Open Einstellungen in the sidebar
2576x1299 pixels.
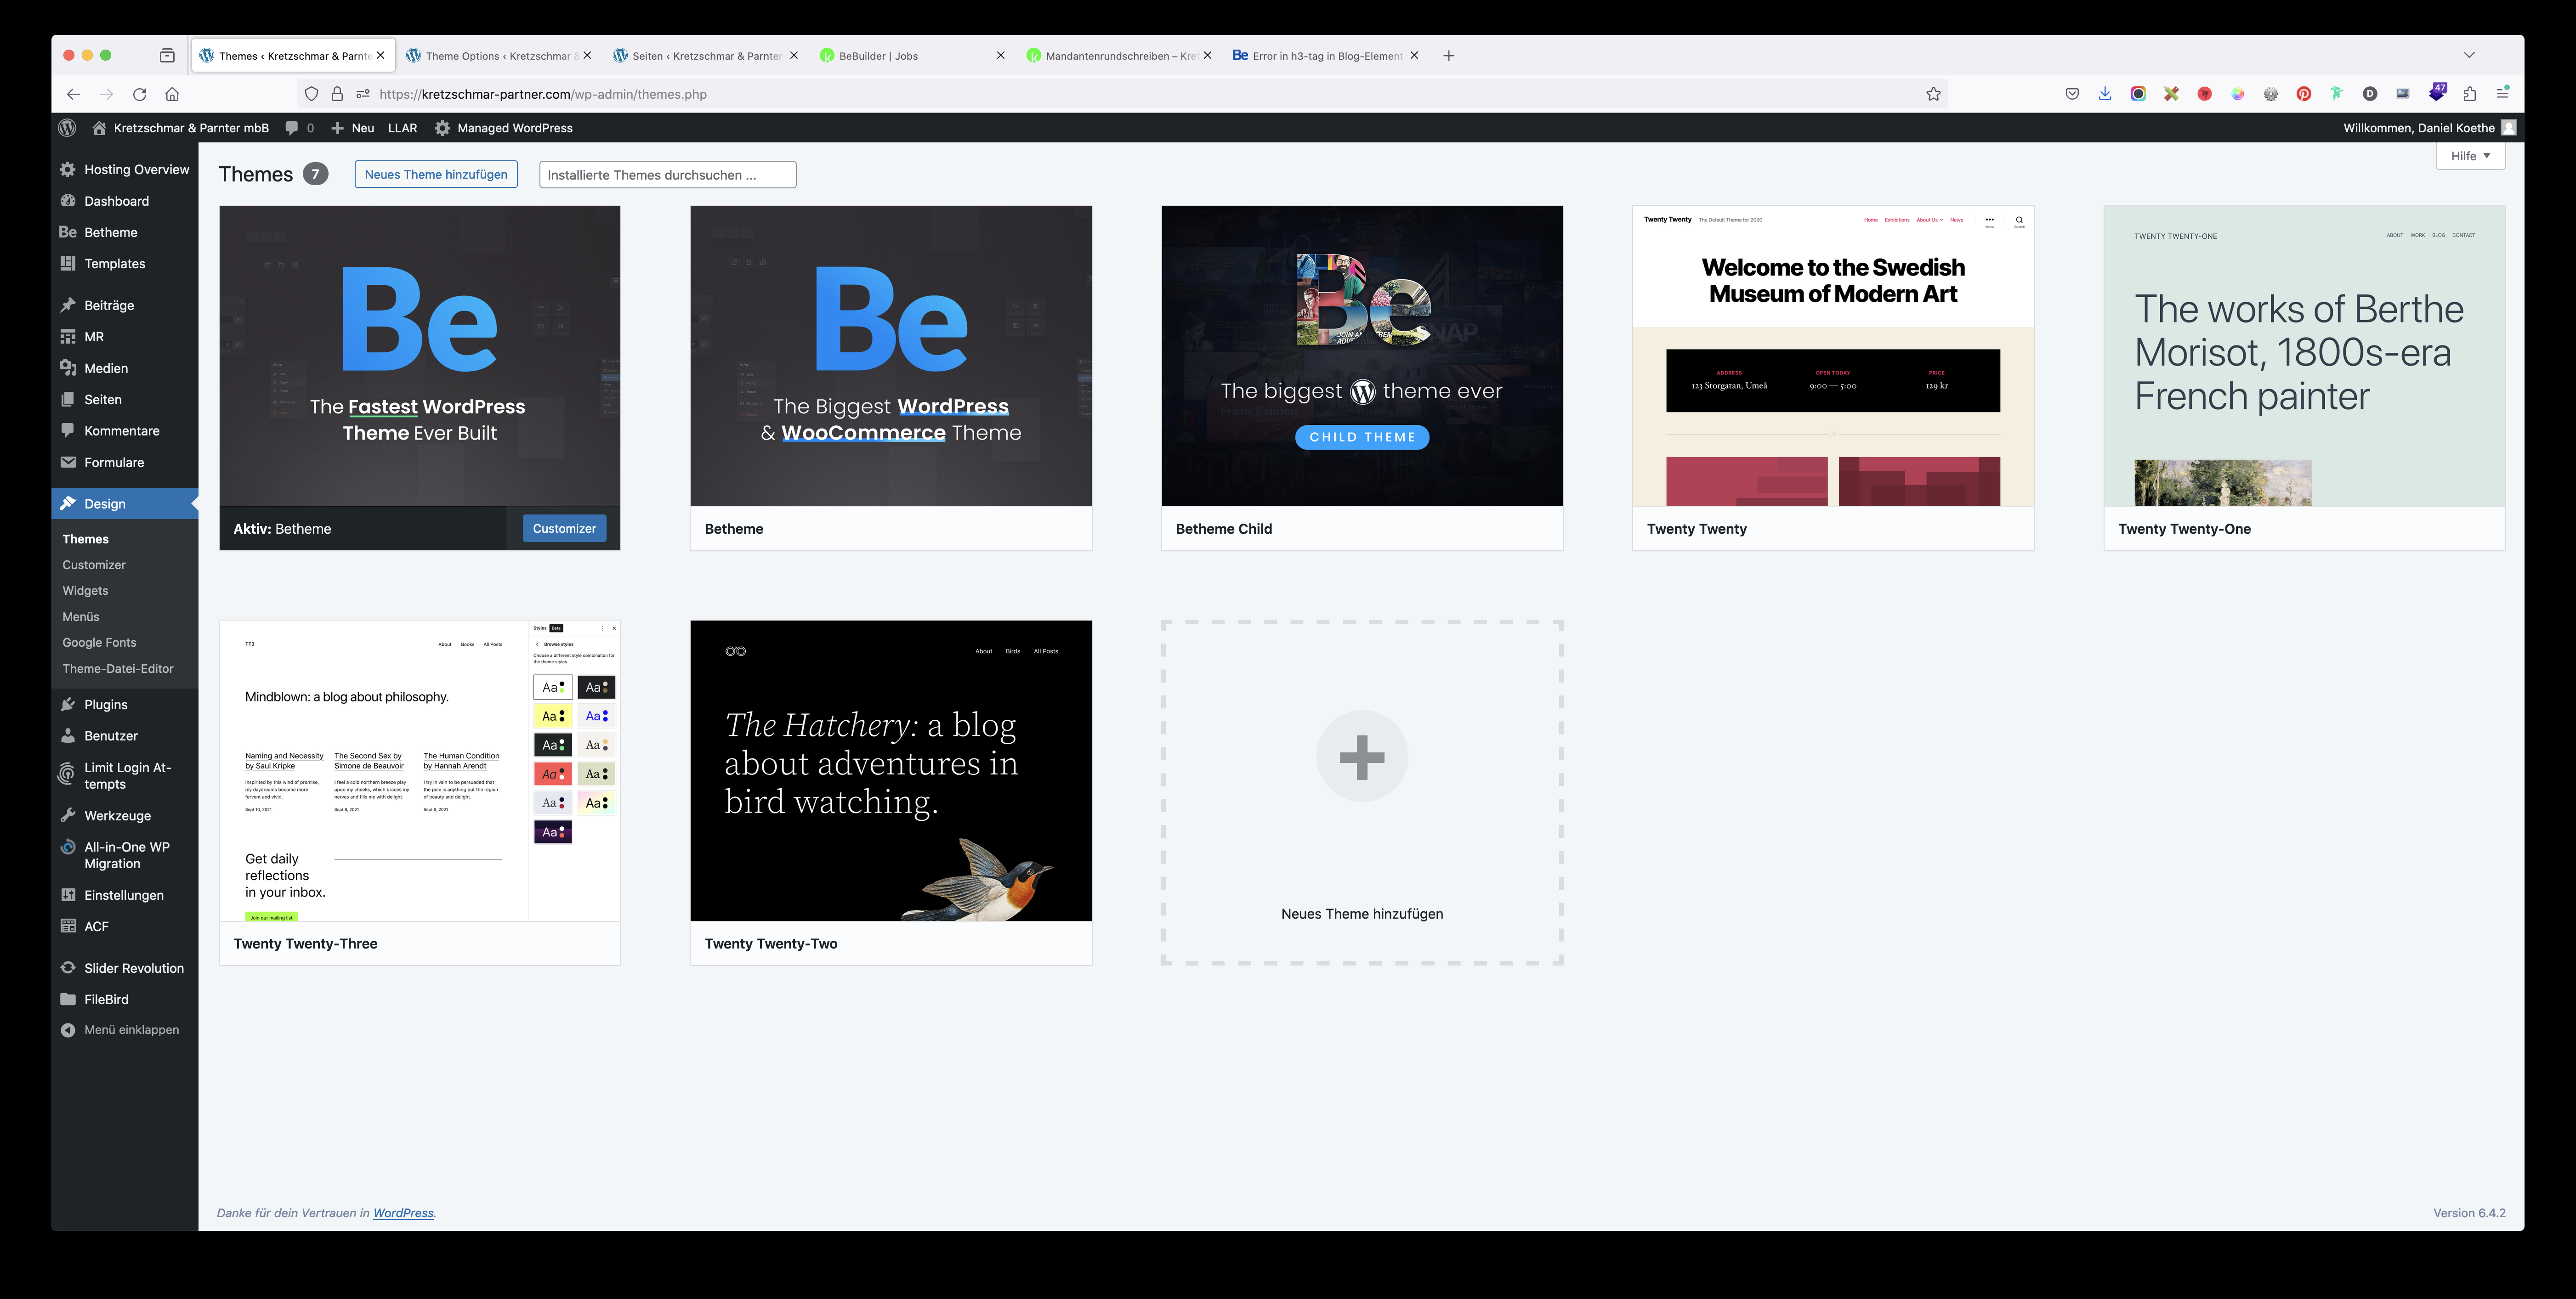125,895
